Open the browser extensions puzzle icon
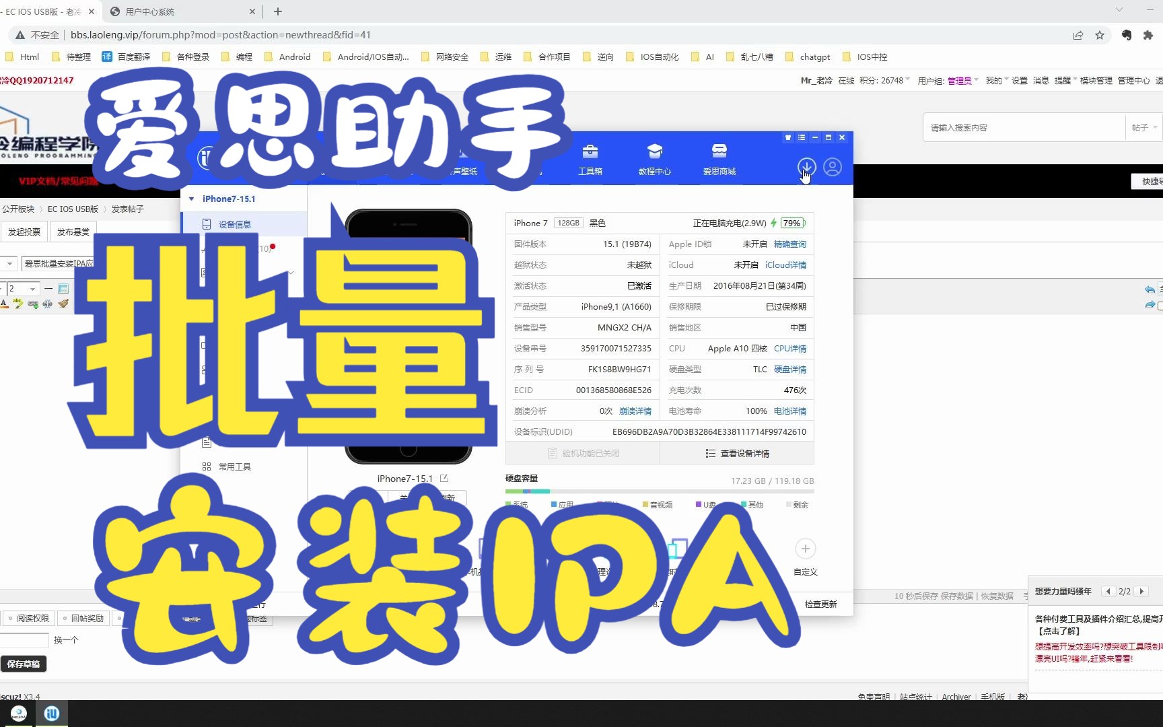The width and height of the screenshot is (1163, 727). tap(1148, 35)
